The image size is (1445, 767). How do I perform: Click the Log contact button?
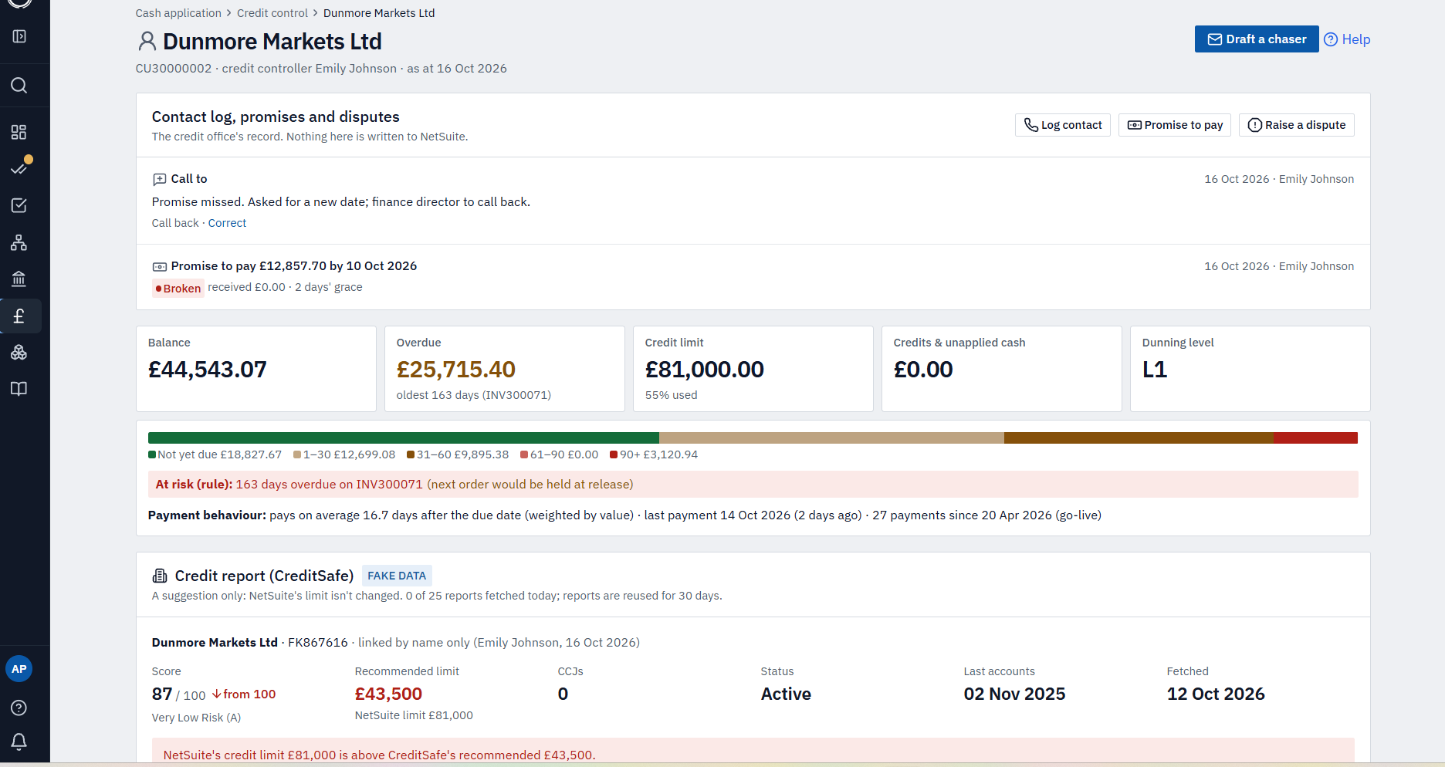pos(1063,125)
